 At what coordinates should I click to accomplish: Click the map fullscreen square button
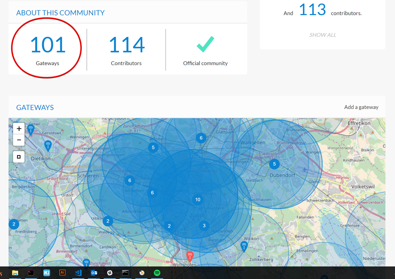point(19,157)
